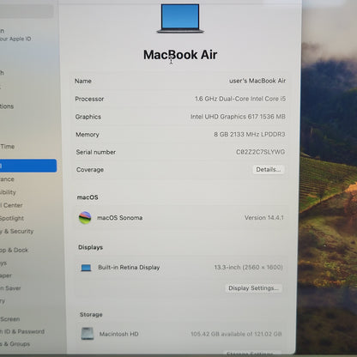
Task: Click serial number C02Z2C7SLYWG
Action: 260,152
